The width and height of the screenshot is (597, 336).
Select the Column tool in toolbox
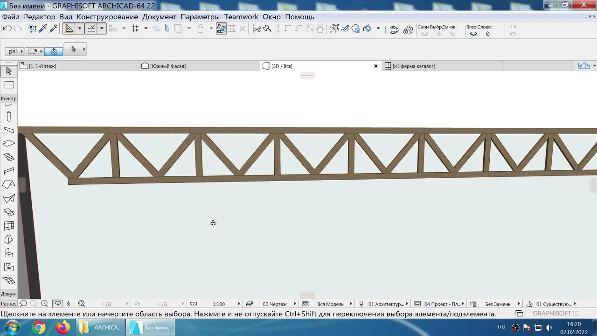coord(9,117)
